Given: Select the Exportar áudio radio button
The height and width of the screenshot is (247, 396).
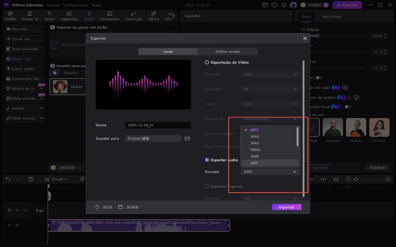Looking at the screenshot, I should pos(207,160).
